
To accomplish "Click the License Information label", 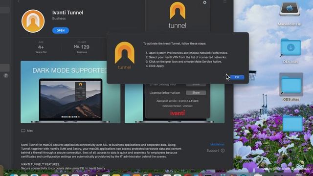I will pyautogui.click(x=165, y=93).
